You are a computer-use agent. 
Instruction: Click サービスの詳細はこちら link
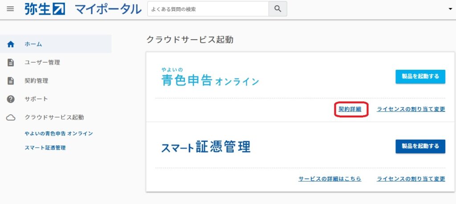(330, 179)
